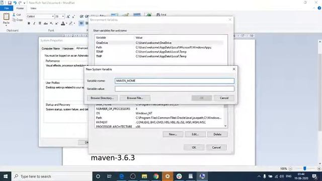Click Edit button under system variables
Screen dimensions: 322x181
coord(195,134)
